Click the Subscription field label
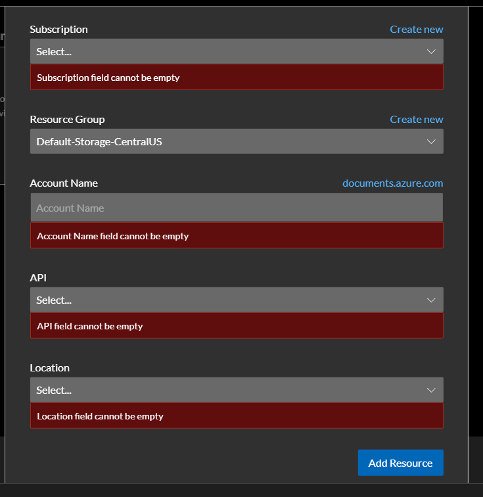 58,29
